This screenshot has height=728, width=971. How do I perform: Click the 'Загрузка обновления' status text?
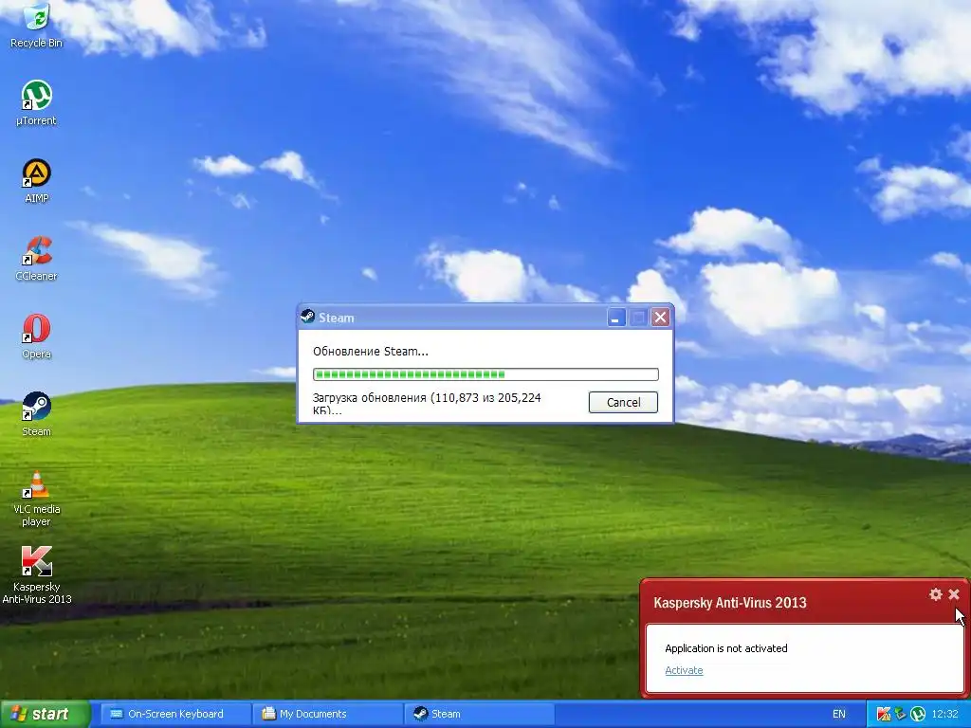pos(427,404)
